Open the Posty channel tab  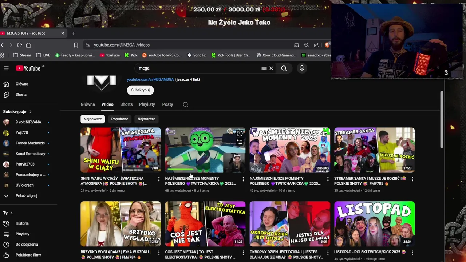click(167, 104)
